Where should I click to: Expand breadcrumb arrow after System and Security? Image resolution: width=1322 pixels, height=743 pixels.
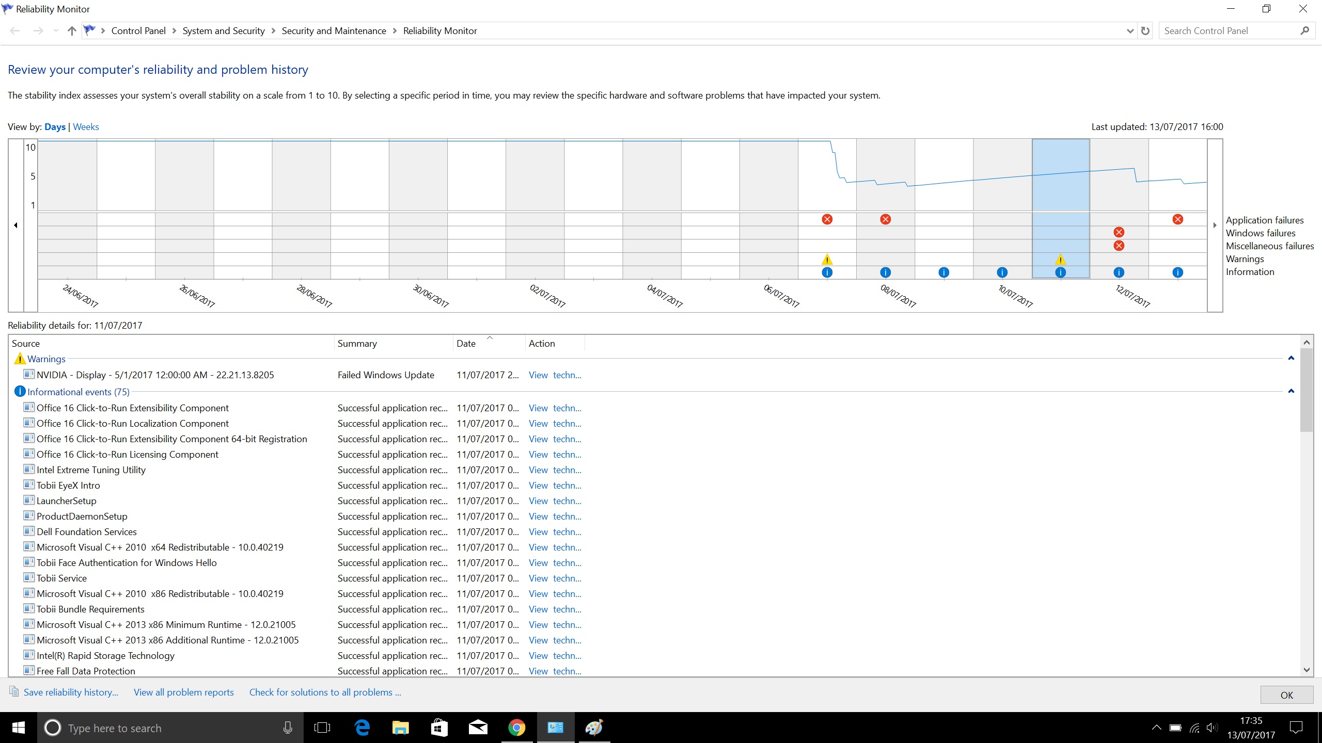coord(273,31)
